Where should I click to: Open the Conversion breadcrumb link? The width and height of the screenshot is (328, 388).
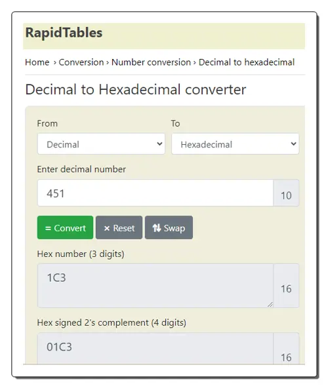coord(81,62)
